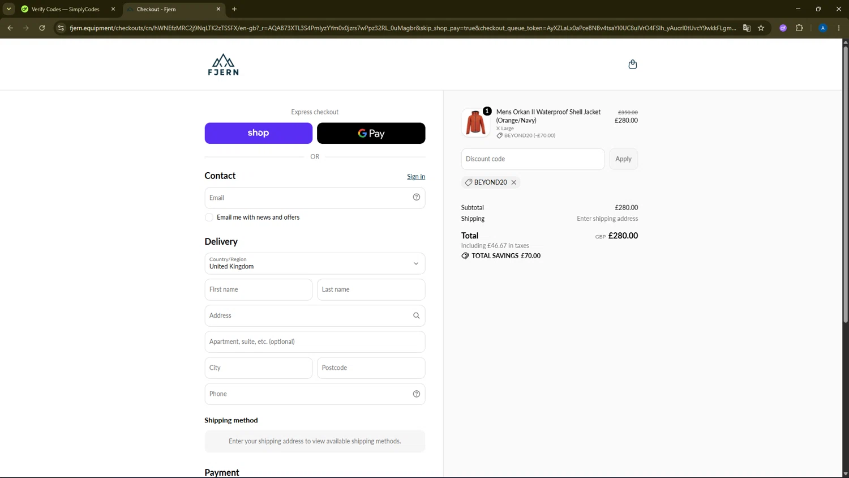Click the Enter shipping address text
The height and width of the screenshot is (478, 849).
[x=607, y=219]
